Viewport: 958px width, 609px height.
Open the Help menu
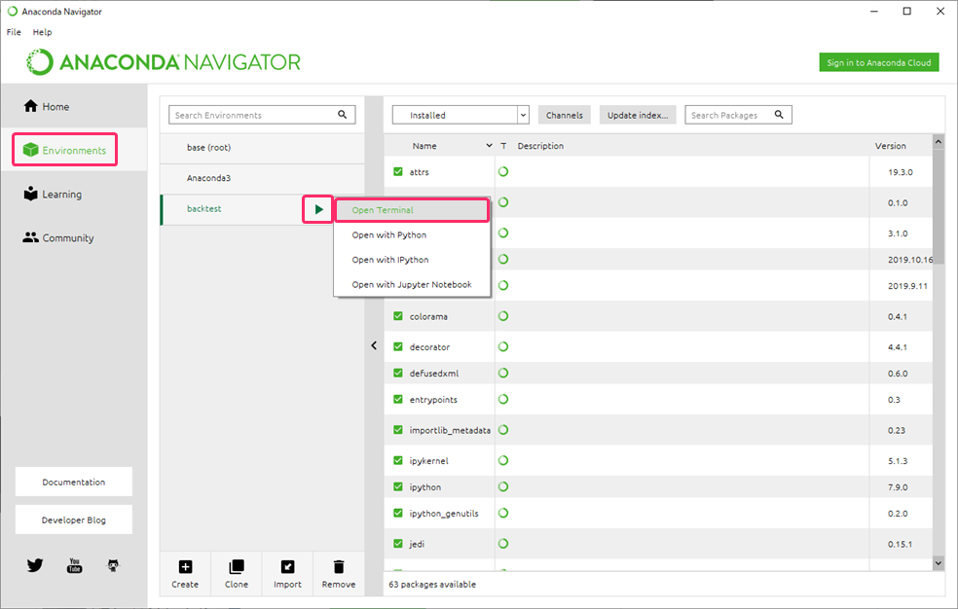[42, 32]
